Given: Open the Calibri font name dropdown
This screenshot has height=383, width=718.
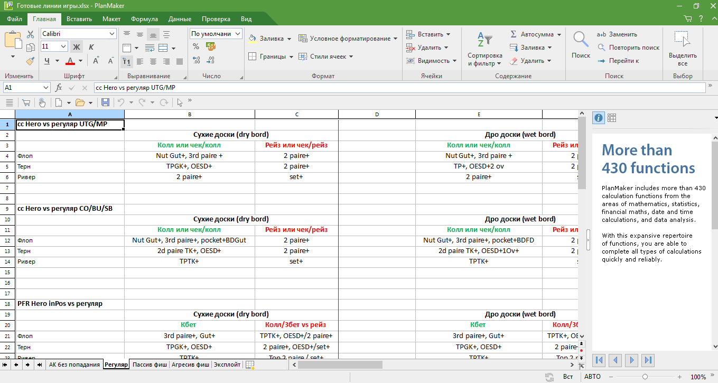Looking at the screenshot, I should (x=112, y=34).
